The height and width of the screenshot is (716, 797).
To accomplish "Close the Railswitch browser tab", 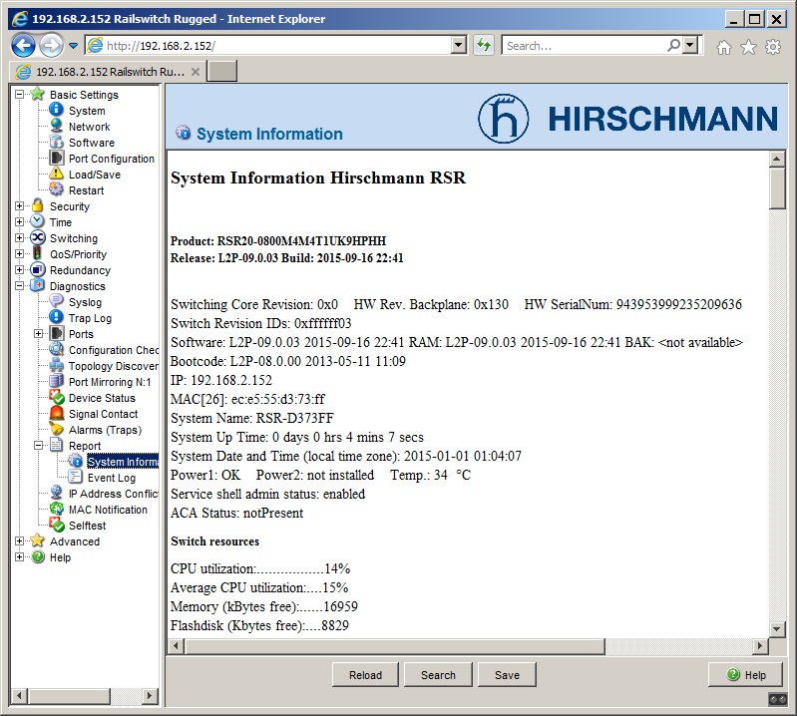I will coord(196,72).
